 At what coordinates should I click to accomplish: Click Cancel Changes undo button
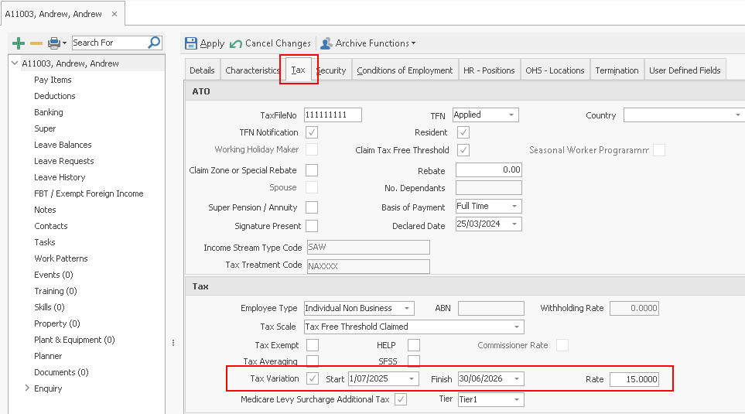[271, 43]
